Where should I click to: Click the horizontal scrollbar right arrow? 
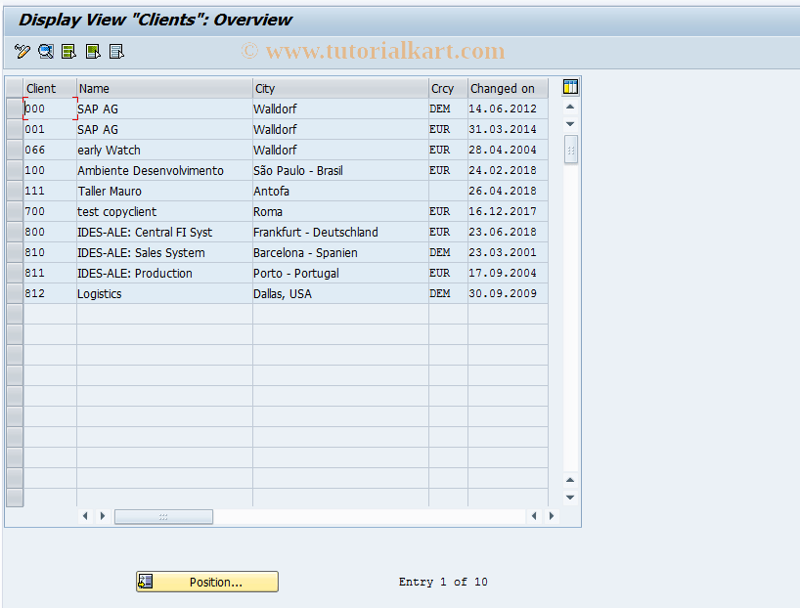coord(552,516)
